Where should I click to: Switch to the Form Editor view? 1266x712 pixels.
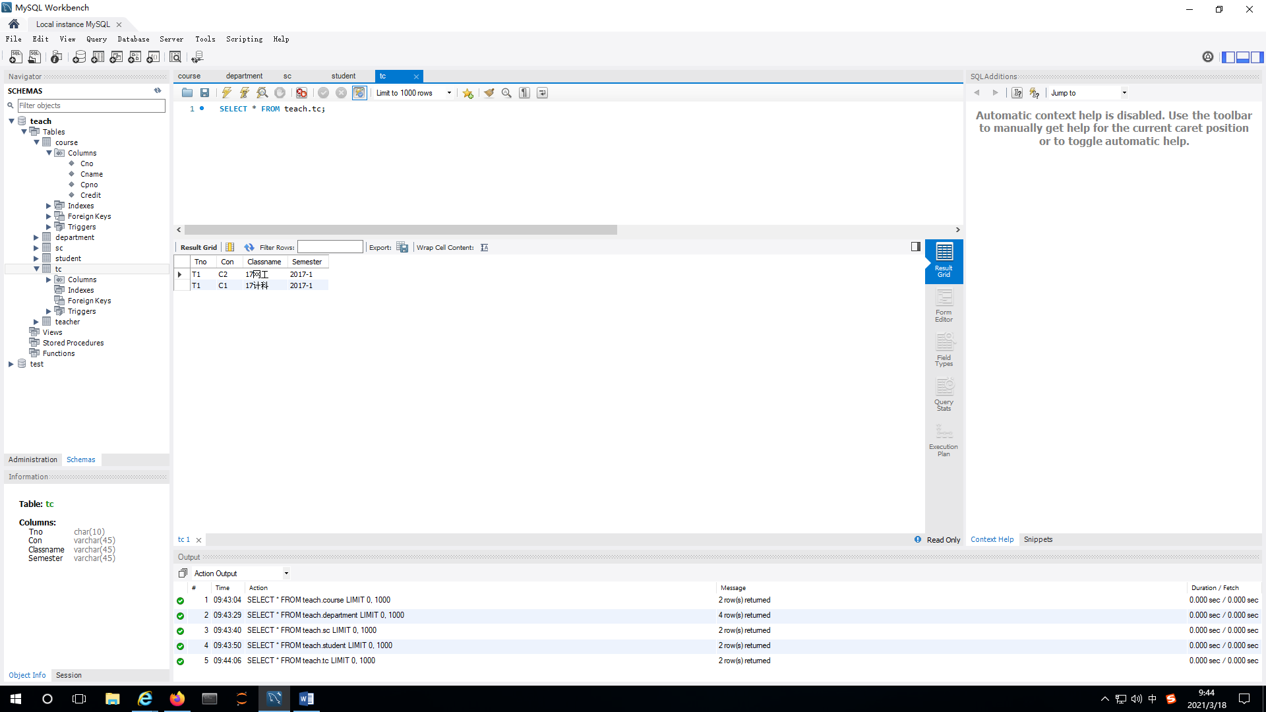944,305
